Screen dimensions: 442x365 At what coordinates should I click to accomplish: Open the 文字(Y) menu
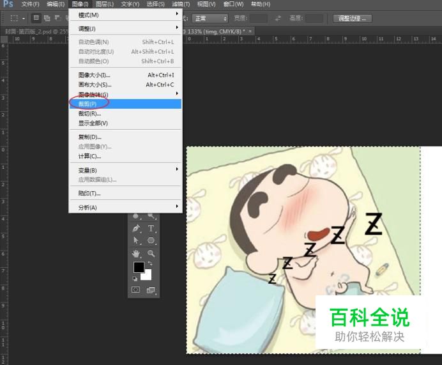click(x=130, y=4)
